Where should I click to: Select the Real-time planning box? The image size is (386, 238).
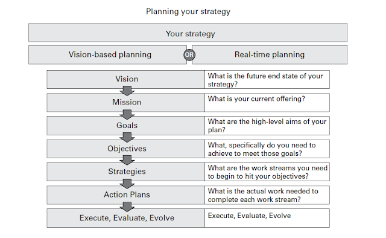pos(270,55)
